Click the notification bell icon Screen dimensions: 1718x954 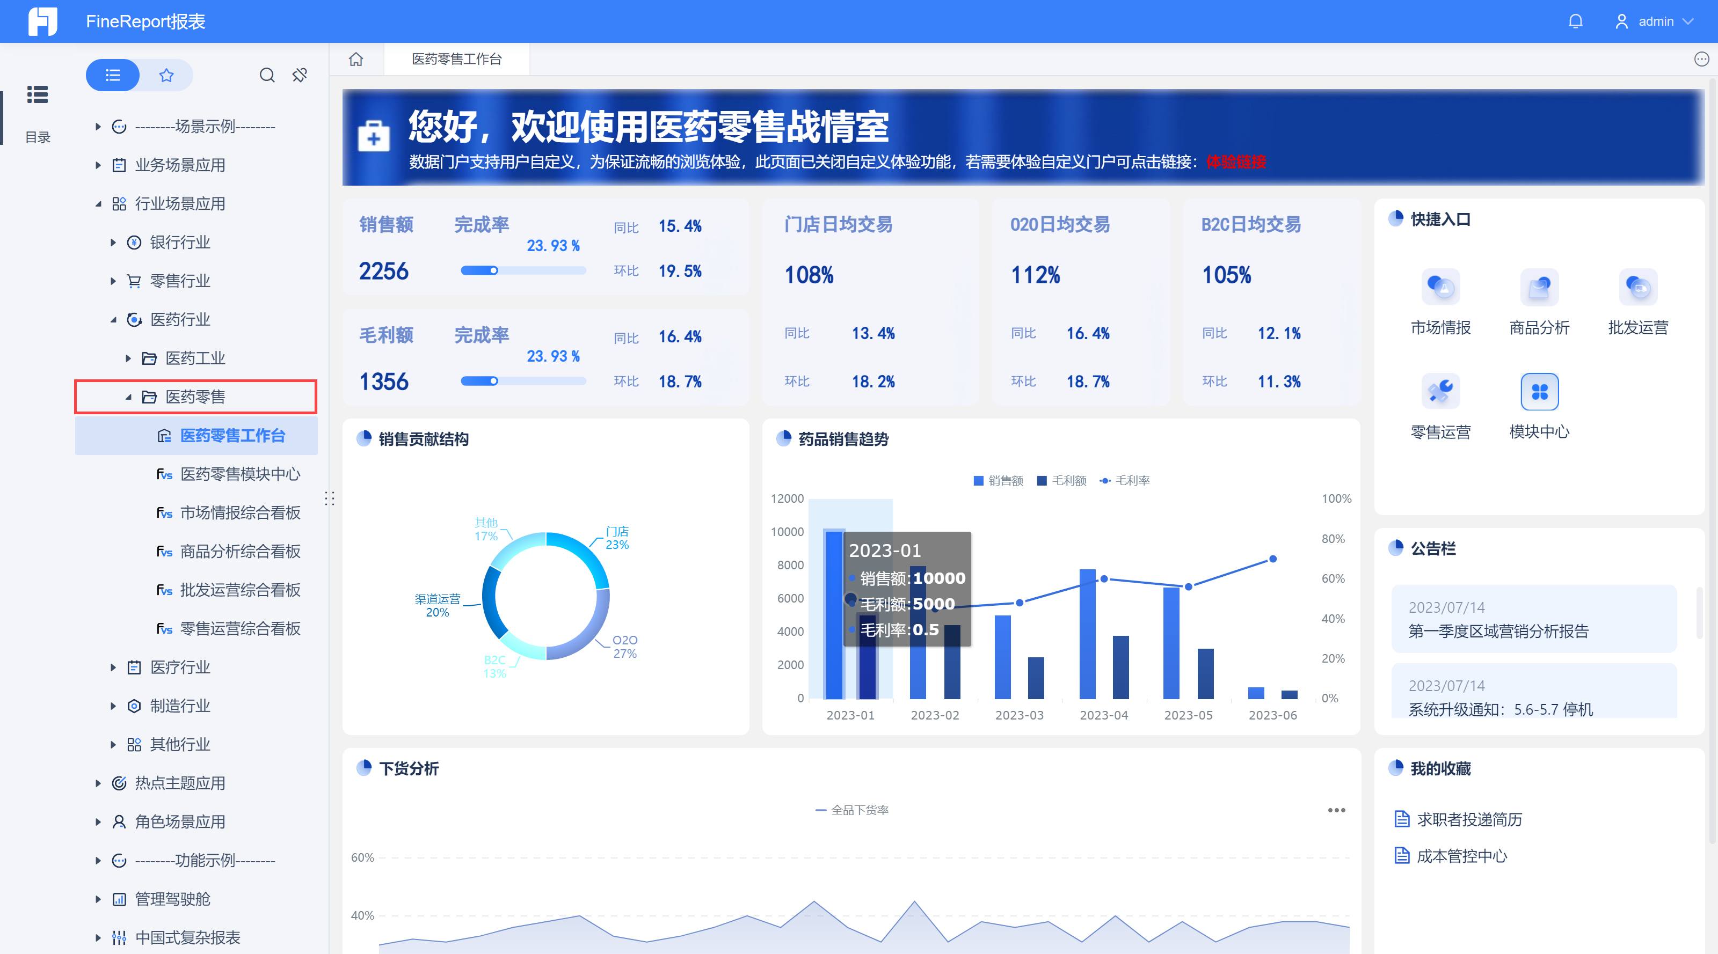click(x=1575, y=21)
